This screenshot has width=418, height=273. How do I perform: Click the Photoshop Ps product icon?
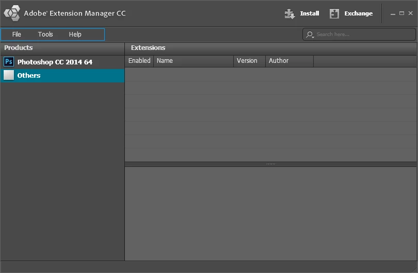[9, 62]
